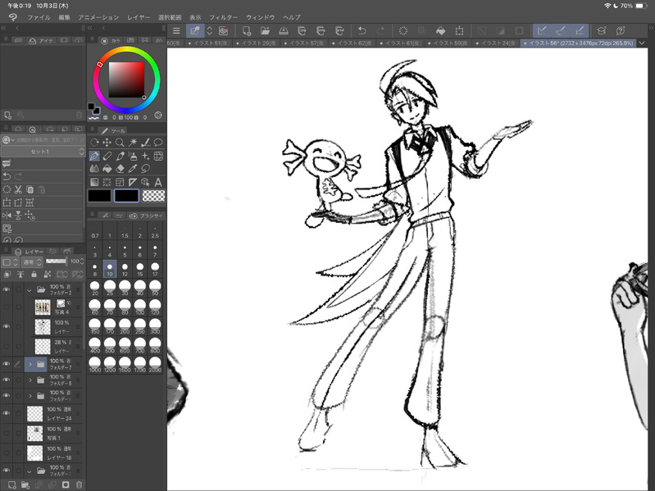The image size is (655, 491).
Task: Collapse the フォルダー2 layer folder
Action: (30, 289)
